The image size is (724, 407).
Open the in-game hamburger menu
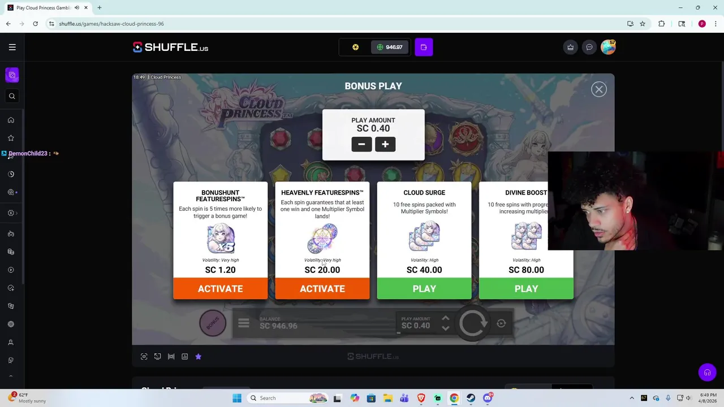[244, 323]
